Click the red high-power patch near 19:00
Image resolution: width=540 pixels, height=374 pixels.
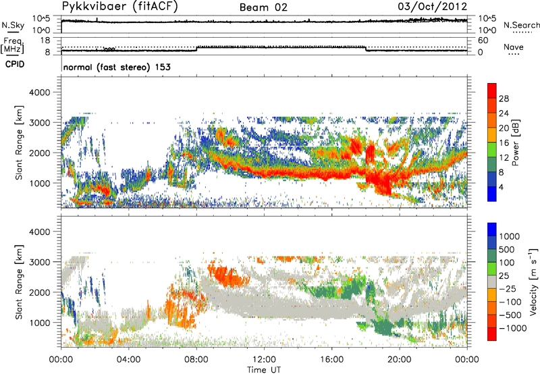pyautogui.click(x=381, y=182)
